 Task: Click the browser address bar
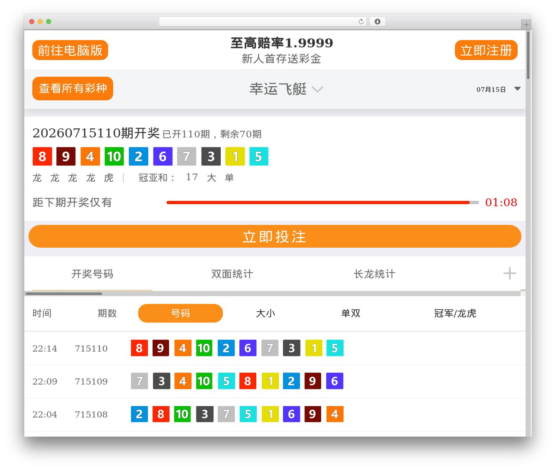coord(263,22)
